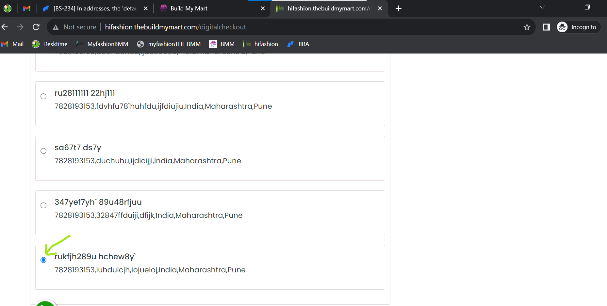Close the hifashion checkout tab
607x306 pixels.
(380, 8)
